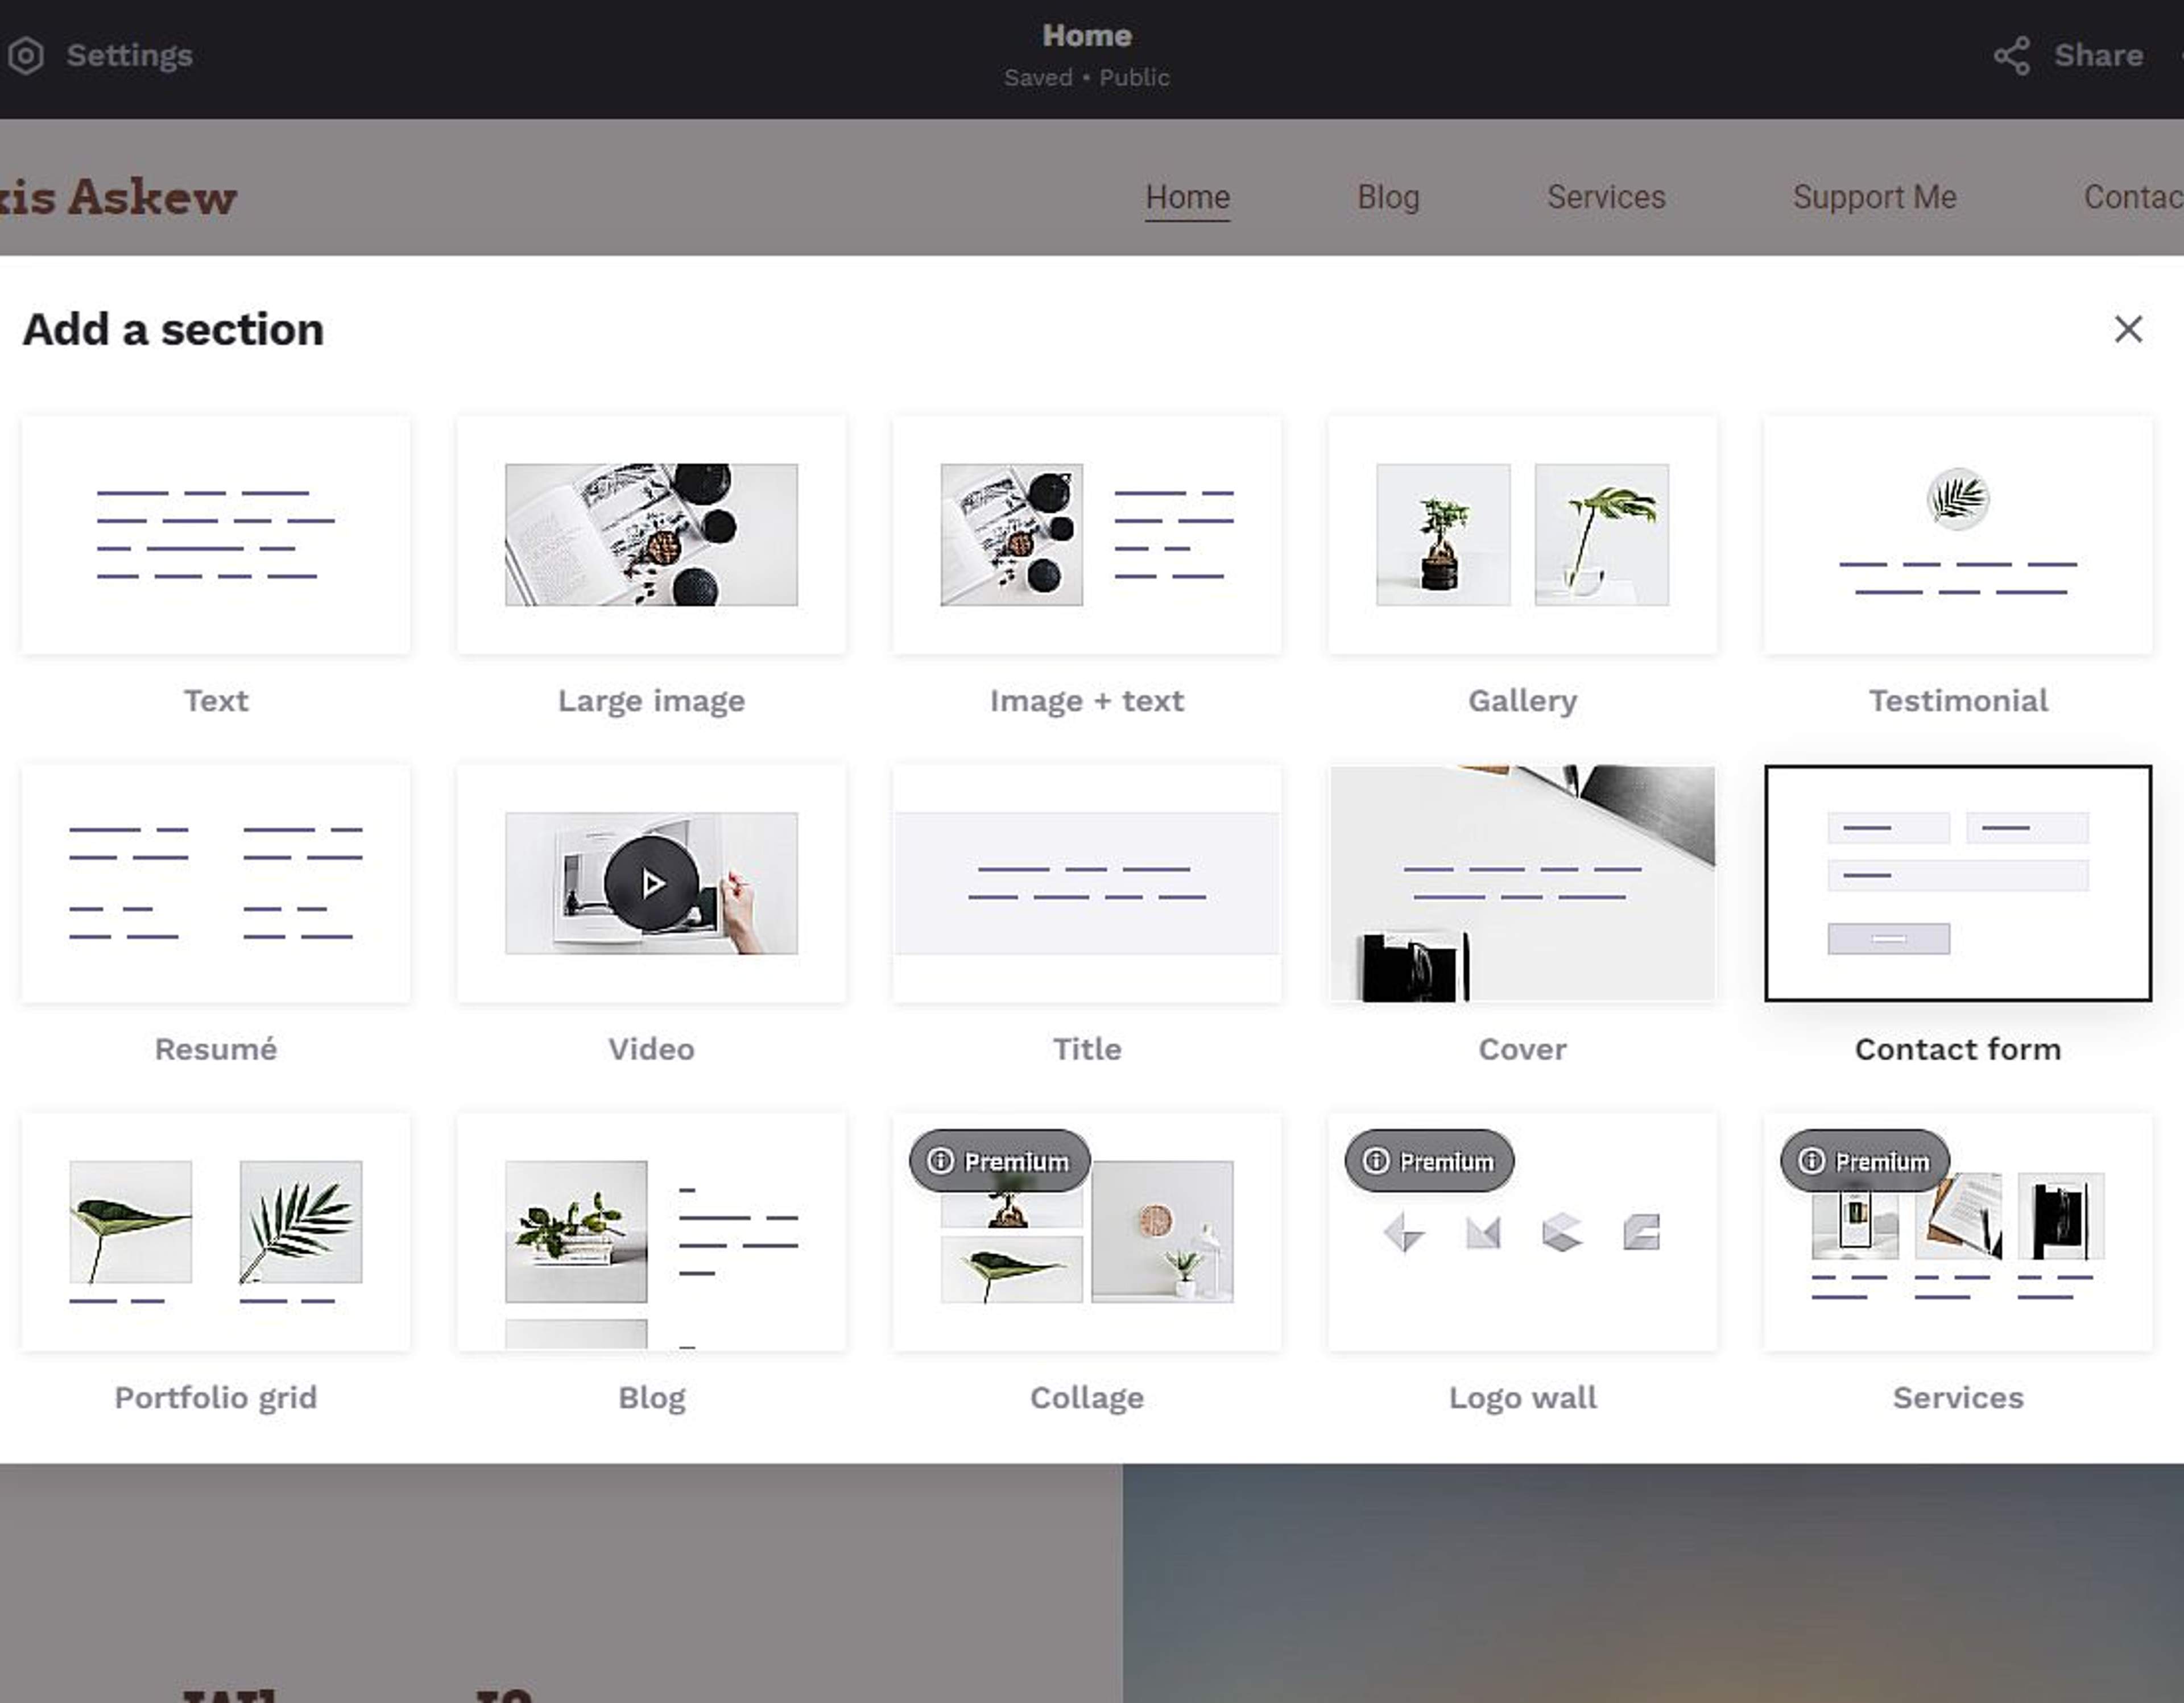The height and width of the screenshot is (1703, 2184).
Task: Click the Premium info icon on Collage
Action: 940,1161
